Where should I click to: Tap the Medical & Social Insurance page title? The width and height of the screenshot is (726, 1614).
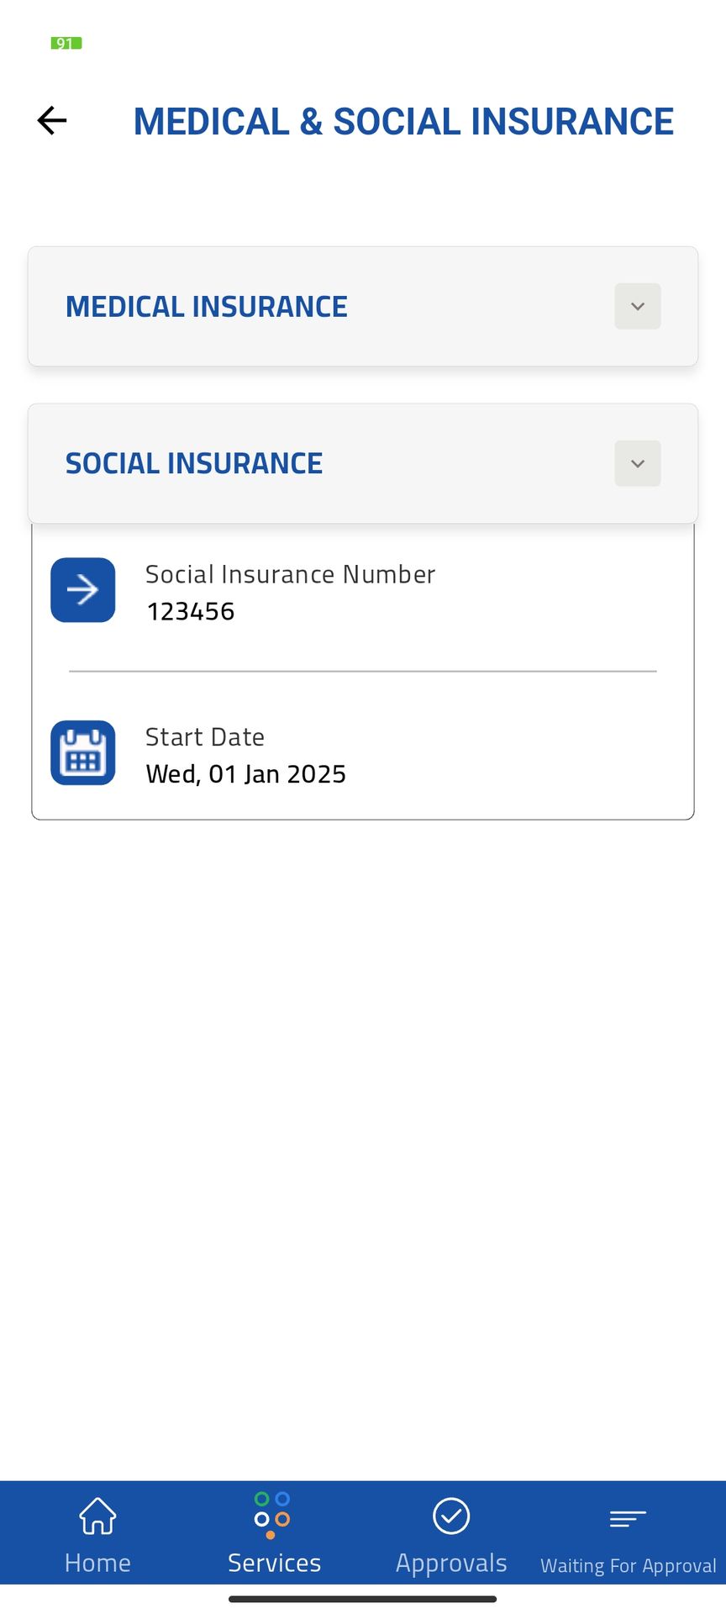click(403, 121)
